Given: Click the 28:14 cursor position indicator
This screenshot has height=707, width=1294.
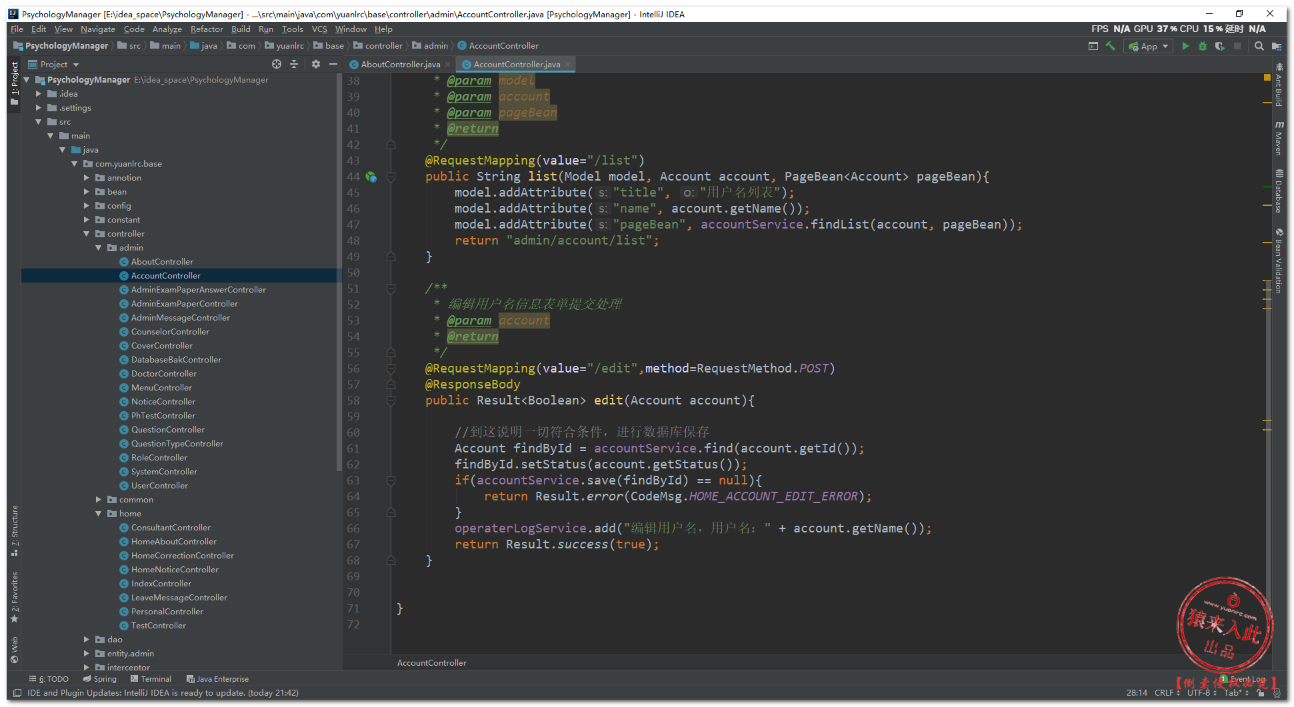Looking at the screenshot, I should (1137, 693).
